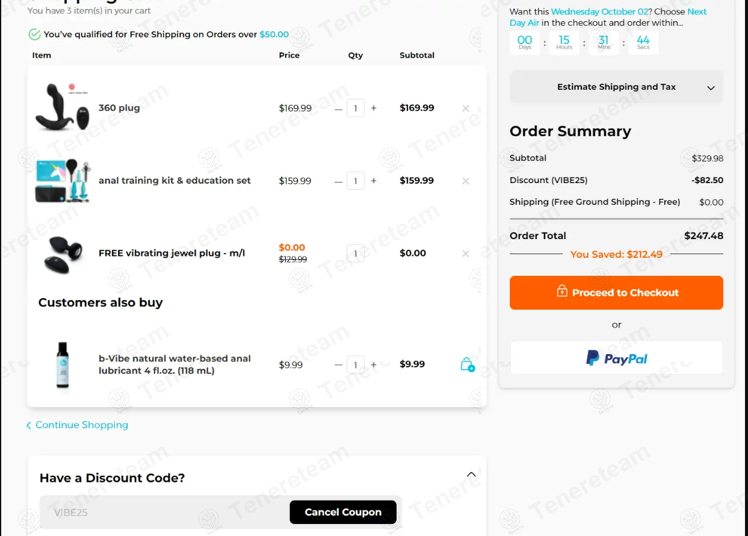Click the struck-through $129.99 price

coord(293,260)
